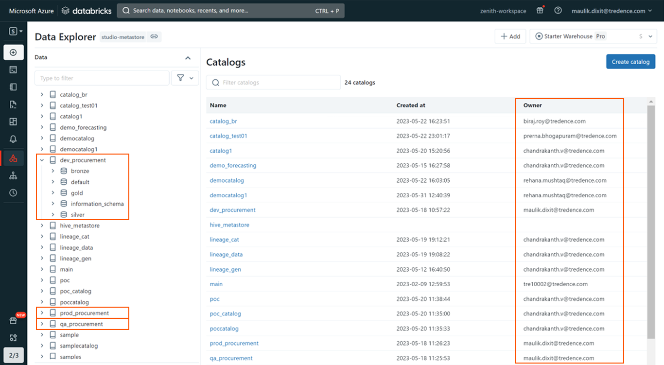This screenshot has width=664, height=365.
Task: Click the studio-metastore tag
Action: pyautogui.click(x=123, y=37)
